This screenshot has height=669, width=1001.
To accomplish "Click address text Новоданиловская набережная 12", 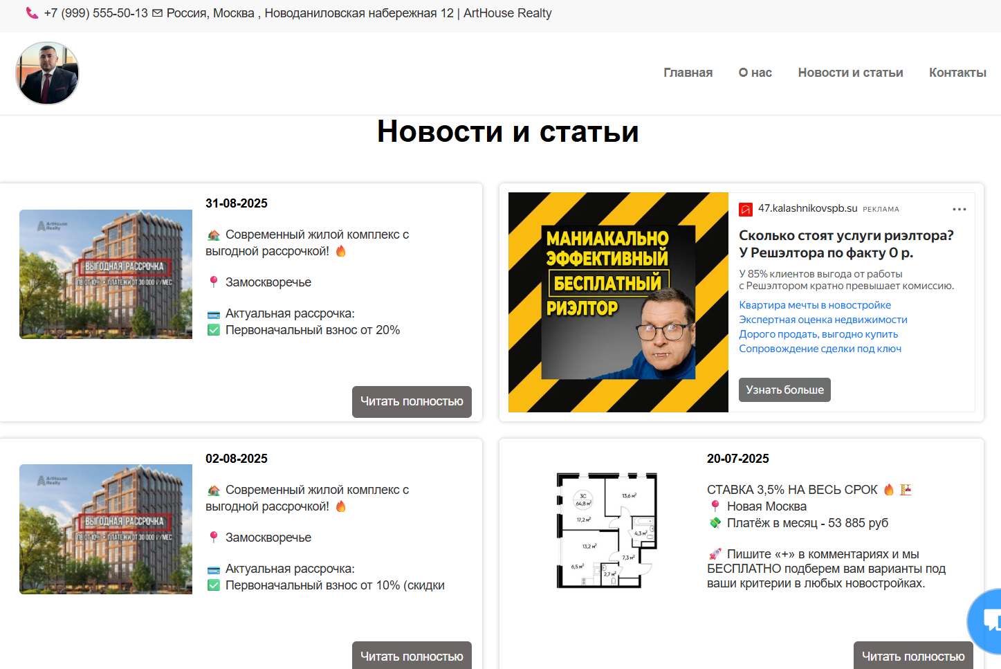I will [359, 13].
